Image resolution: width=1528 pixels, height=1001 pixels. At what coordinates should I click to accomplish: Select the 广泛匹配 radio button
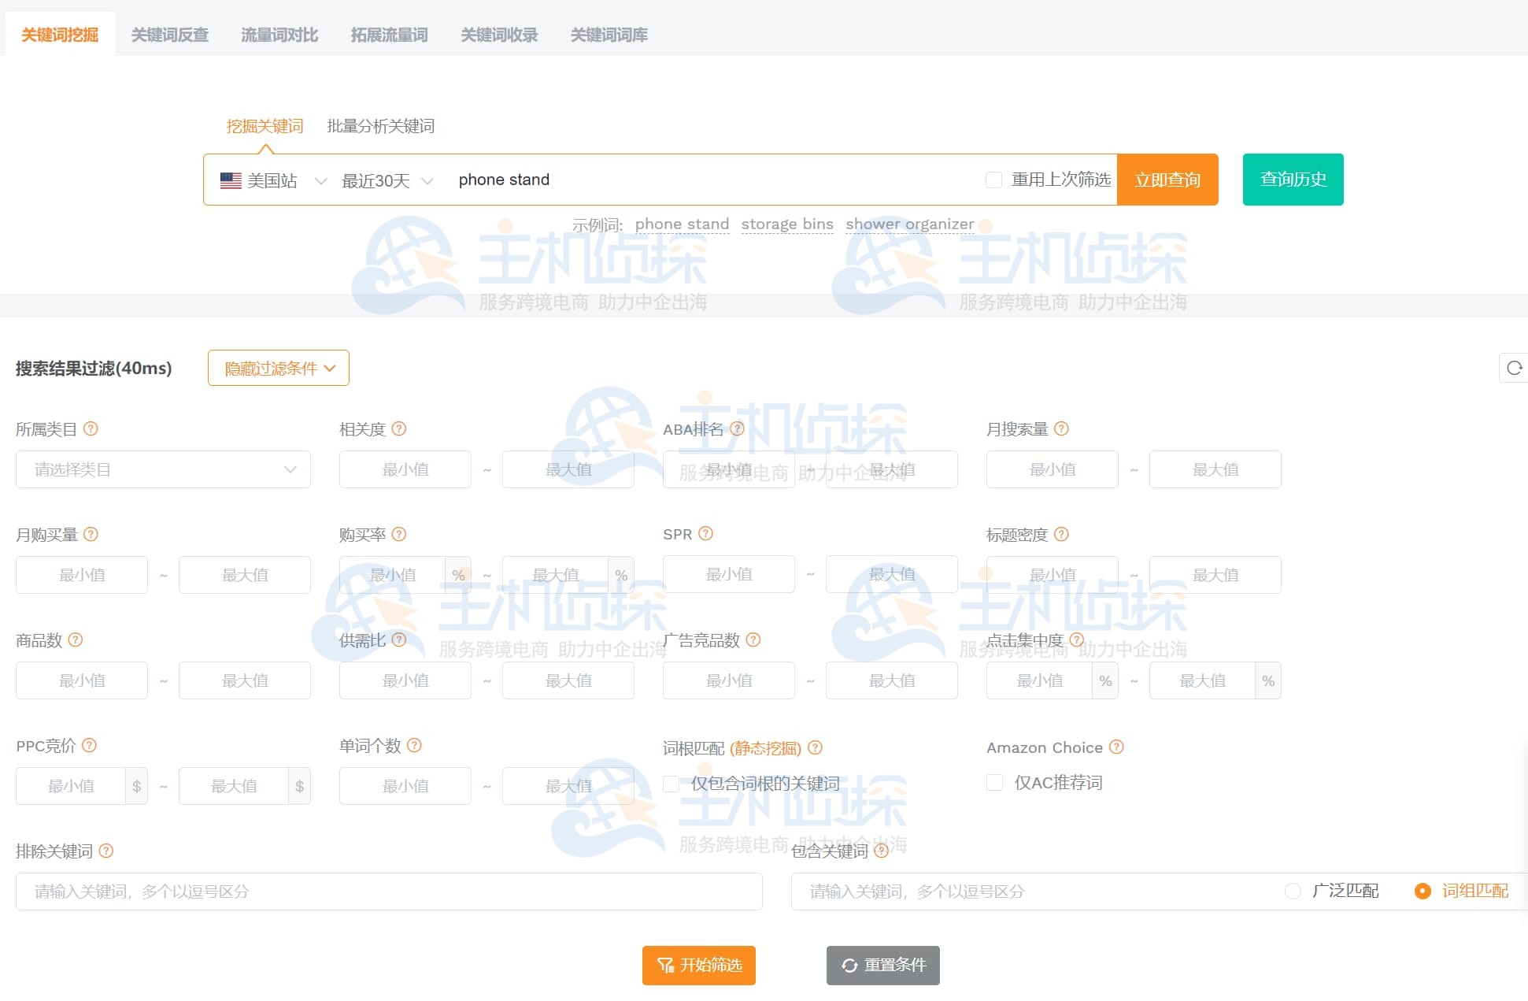(x=1293, y=891)
